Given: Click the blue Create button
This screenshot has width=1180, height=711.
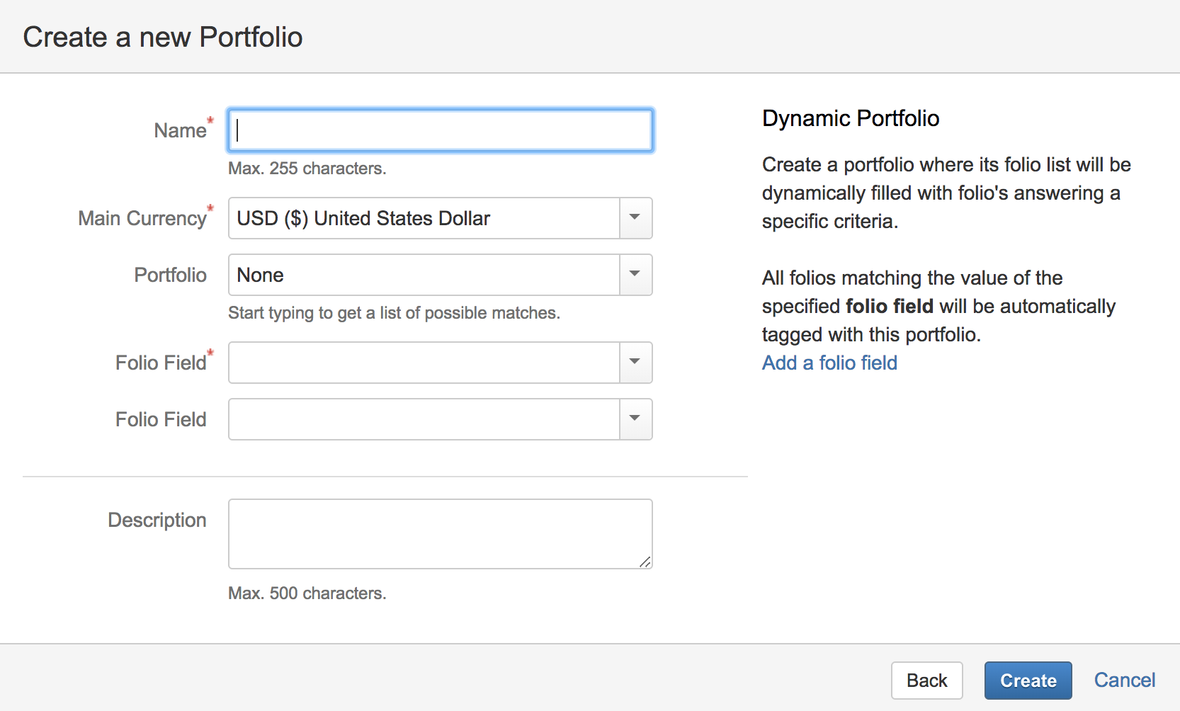Looking at the screenshot, I should click(x=1028, y=681).
